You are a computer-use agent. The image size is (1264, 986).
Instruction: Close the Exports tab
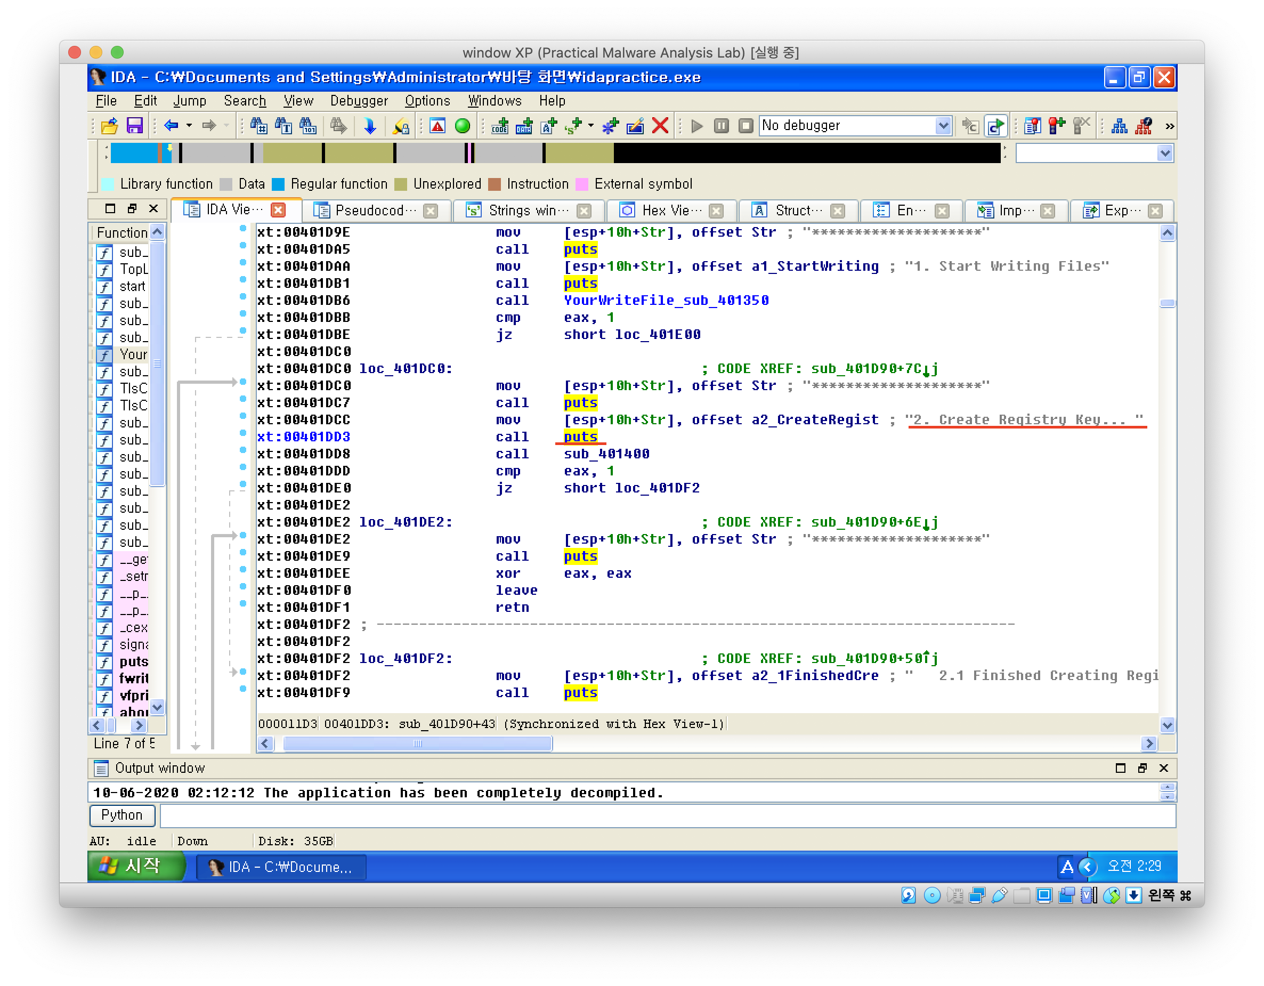pyautogui.click(x=1155, y=211)
